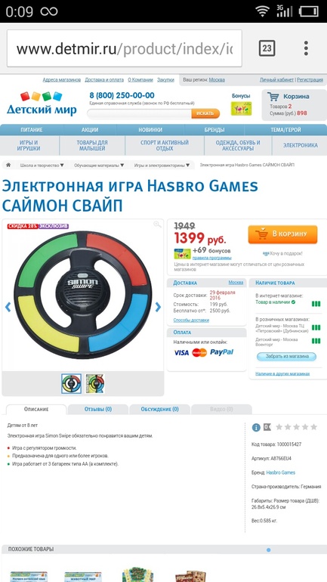Show previous product image with left arrow

(x=8, y=307)
